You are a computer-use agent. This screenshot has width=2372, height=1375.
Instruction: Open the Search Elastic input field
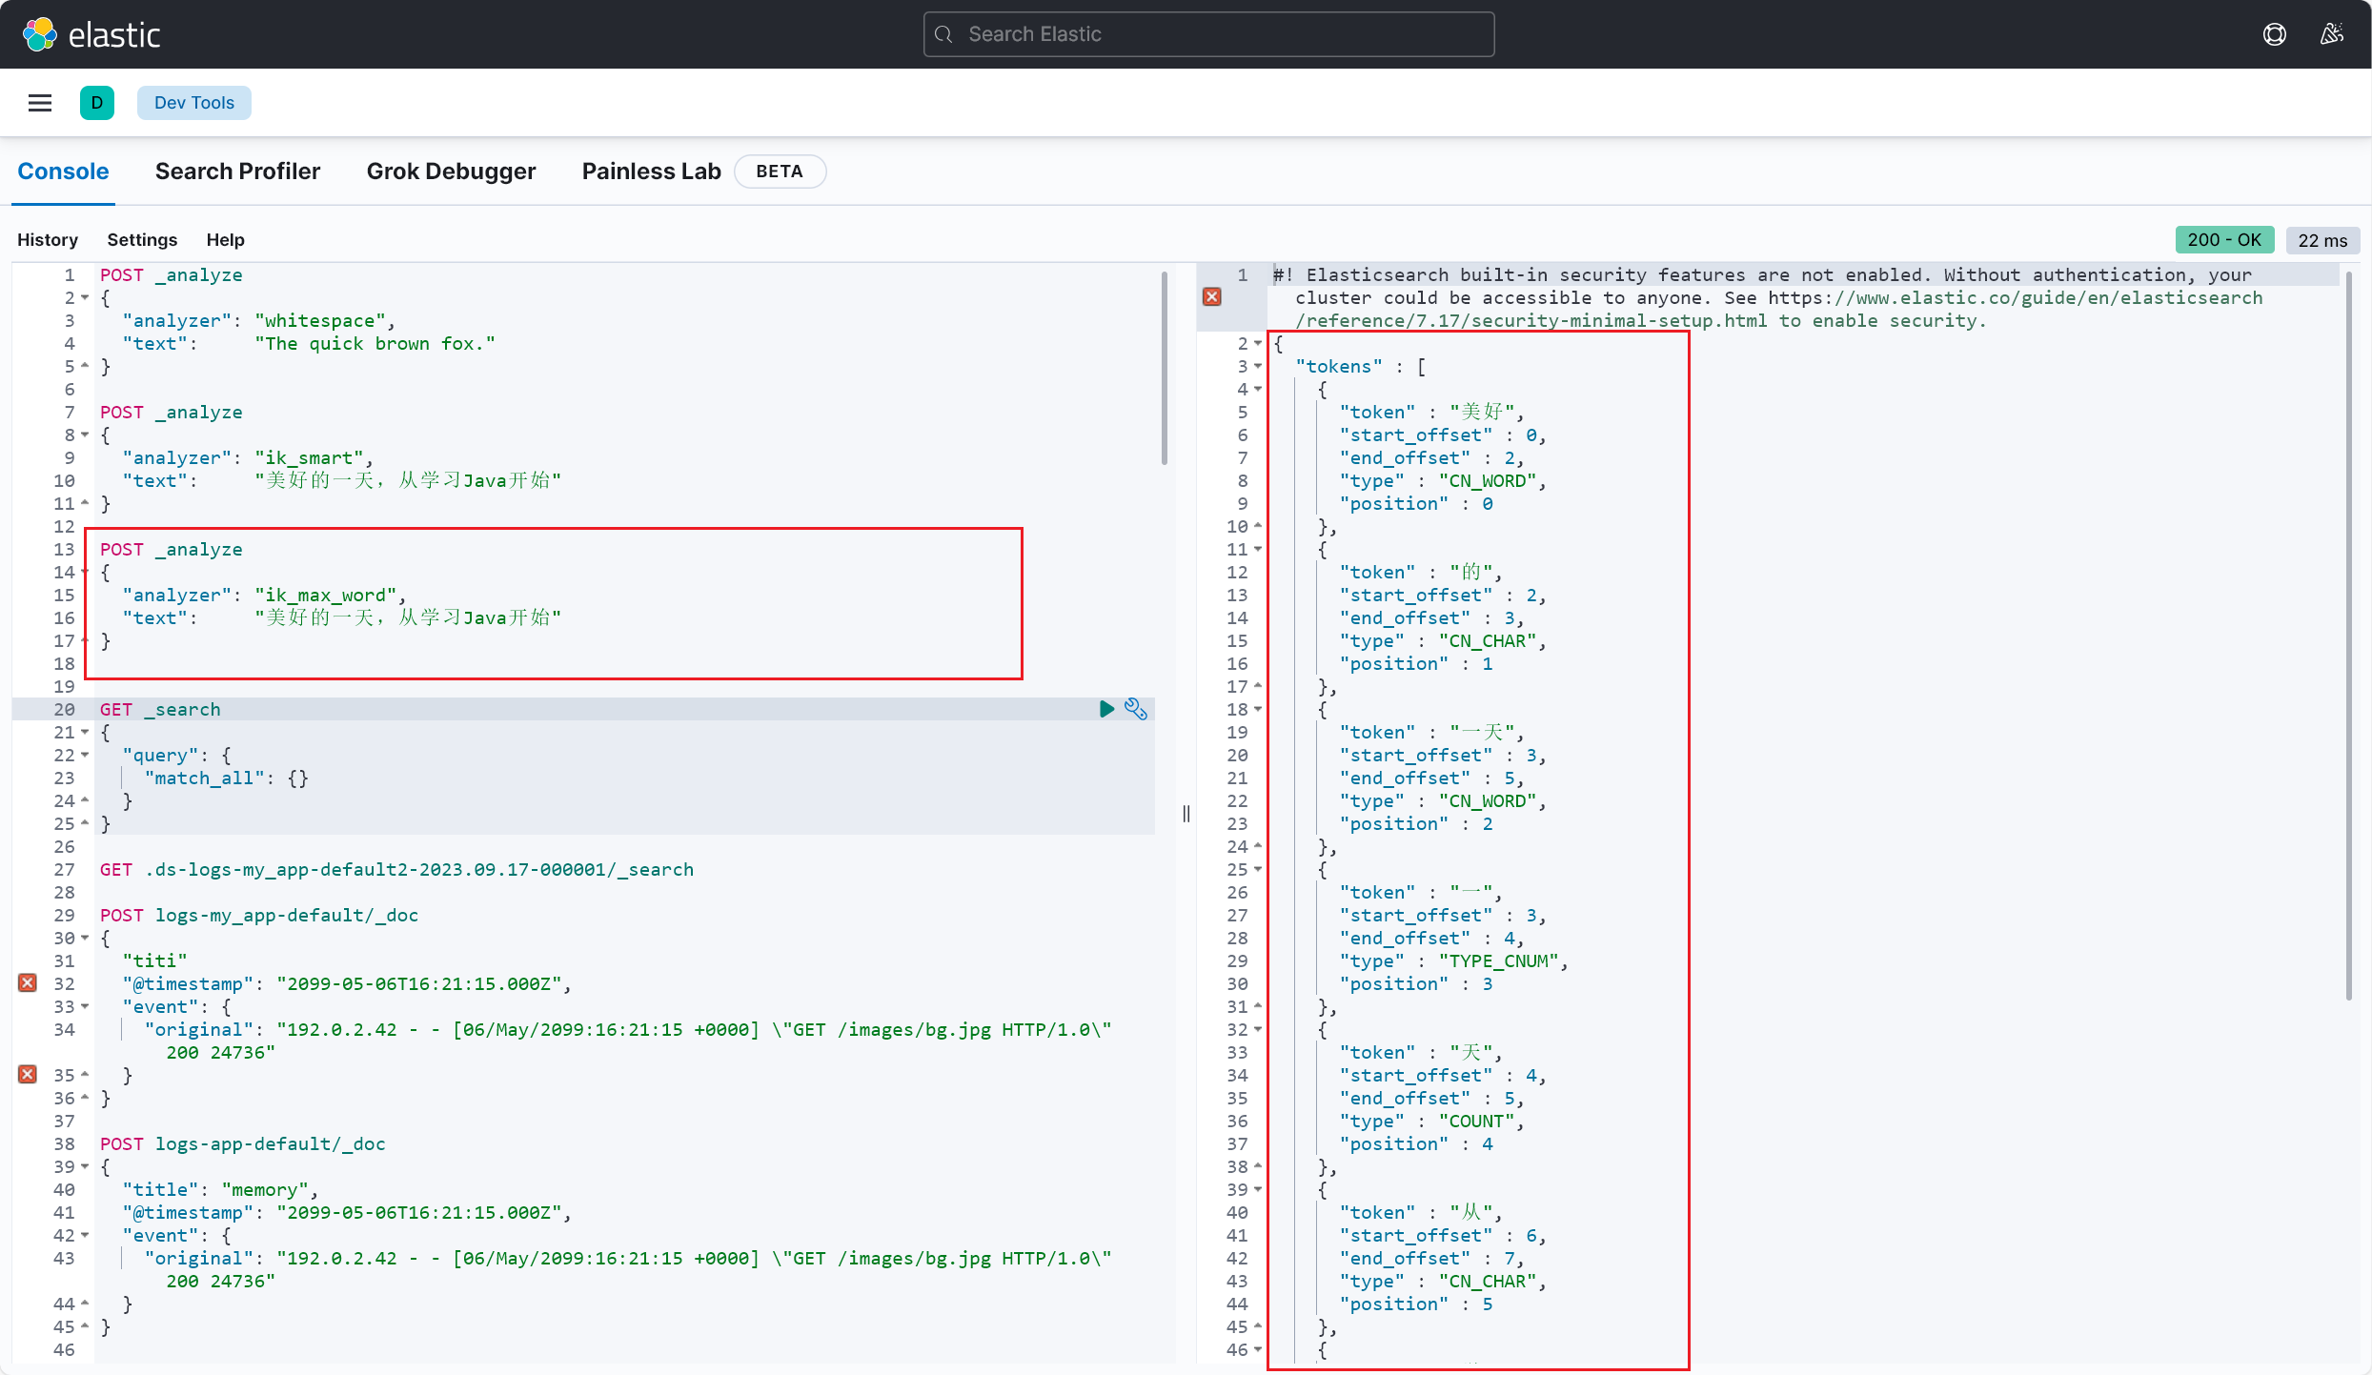[1208, 32]
